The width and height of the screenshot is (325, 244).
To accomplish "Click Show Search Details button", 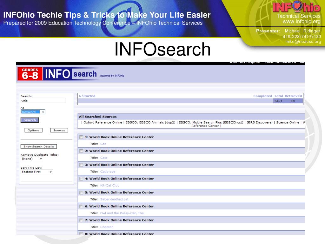I will point(38,146).
